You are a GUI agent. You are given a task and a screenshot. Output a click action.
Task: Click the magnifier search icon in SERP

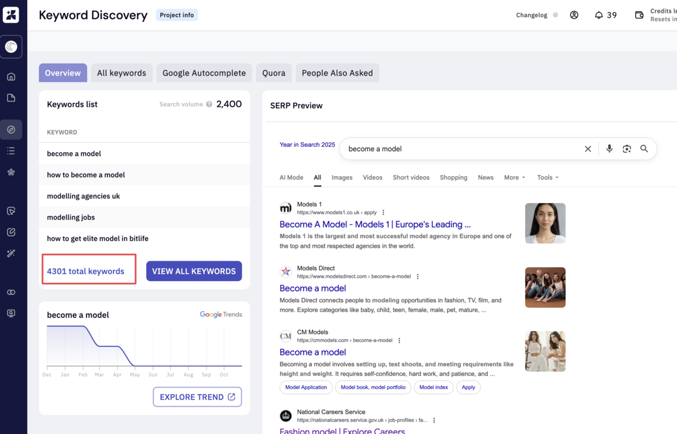pos(644,149)
